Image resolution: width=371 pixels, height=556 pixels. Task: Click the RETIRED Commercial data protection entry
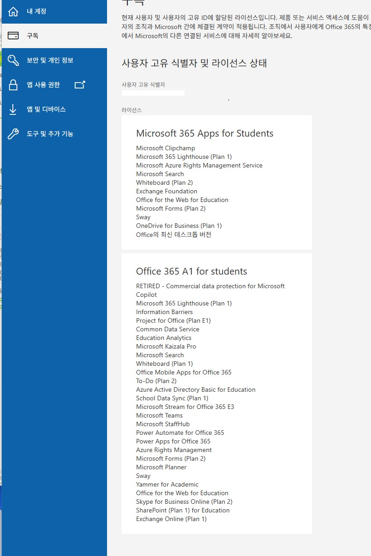point(210,290)
